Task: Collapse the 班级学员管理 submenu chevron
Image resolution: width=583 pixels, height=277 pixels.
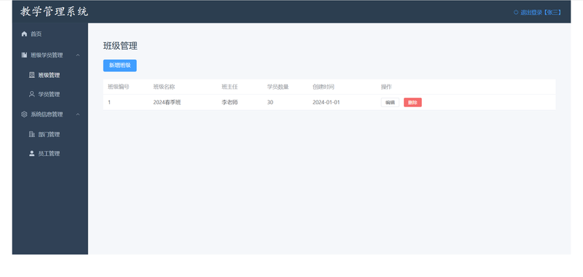Action: [78, 55]
